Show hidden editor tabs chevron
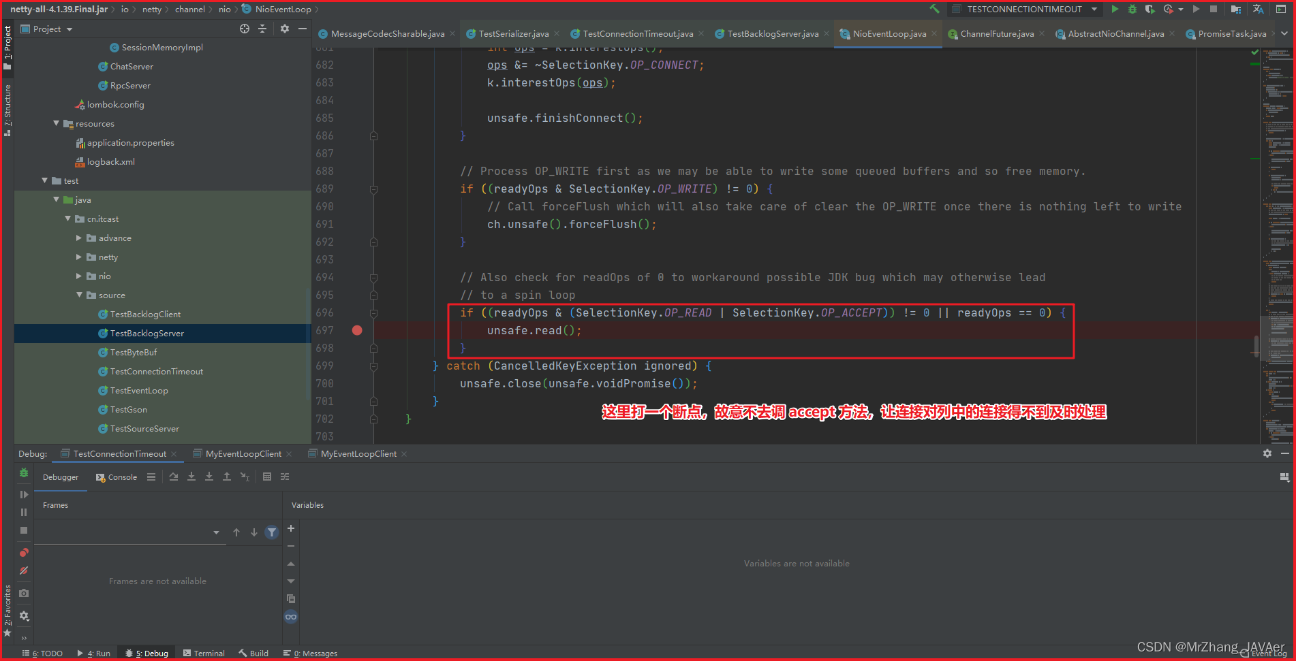1296x661 pixels. (1284, 33)
